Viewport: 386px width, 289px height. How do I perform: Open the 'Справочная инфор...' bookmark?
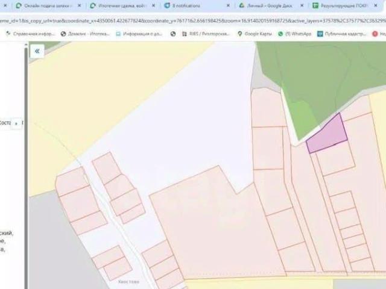pos(30,34)
